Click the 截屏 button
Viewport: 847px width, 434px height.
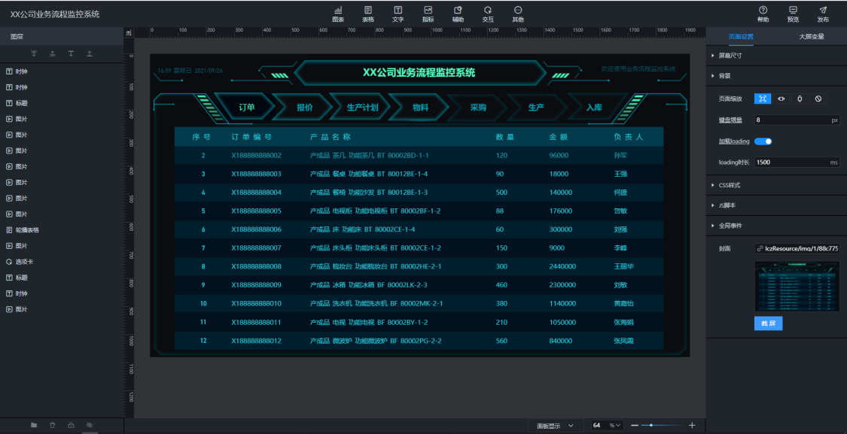[x=769, y=323]
